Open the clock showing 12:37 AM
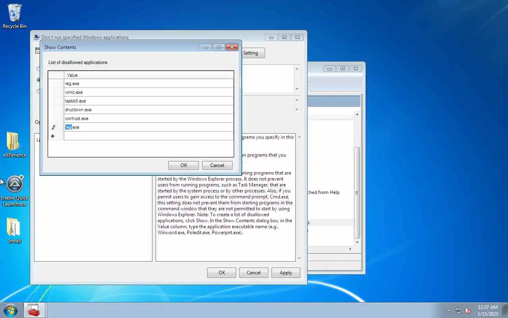The width and height of the screenshot is (508, 318). (488, 310)
